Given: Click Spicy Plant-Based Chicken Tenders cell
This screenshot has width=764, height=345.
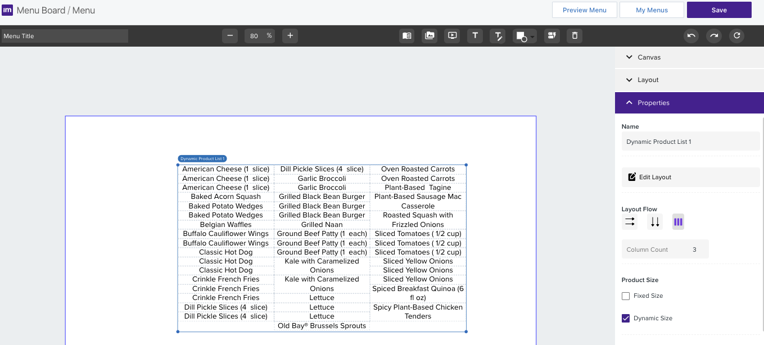Looking at the screenshot, I should 418,312.
